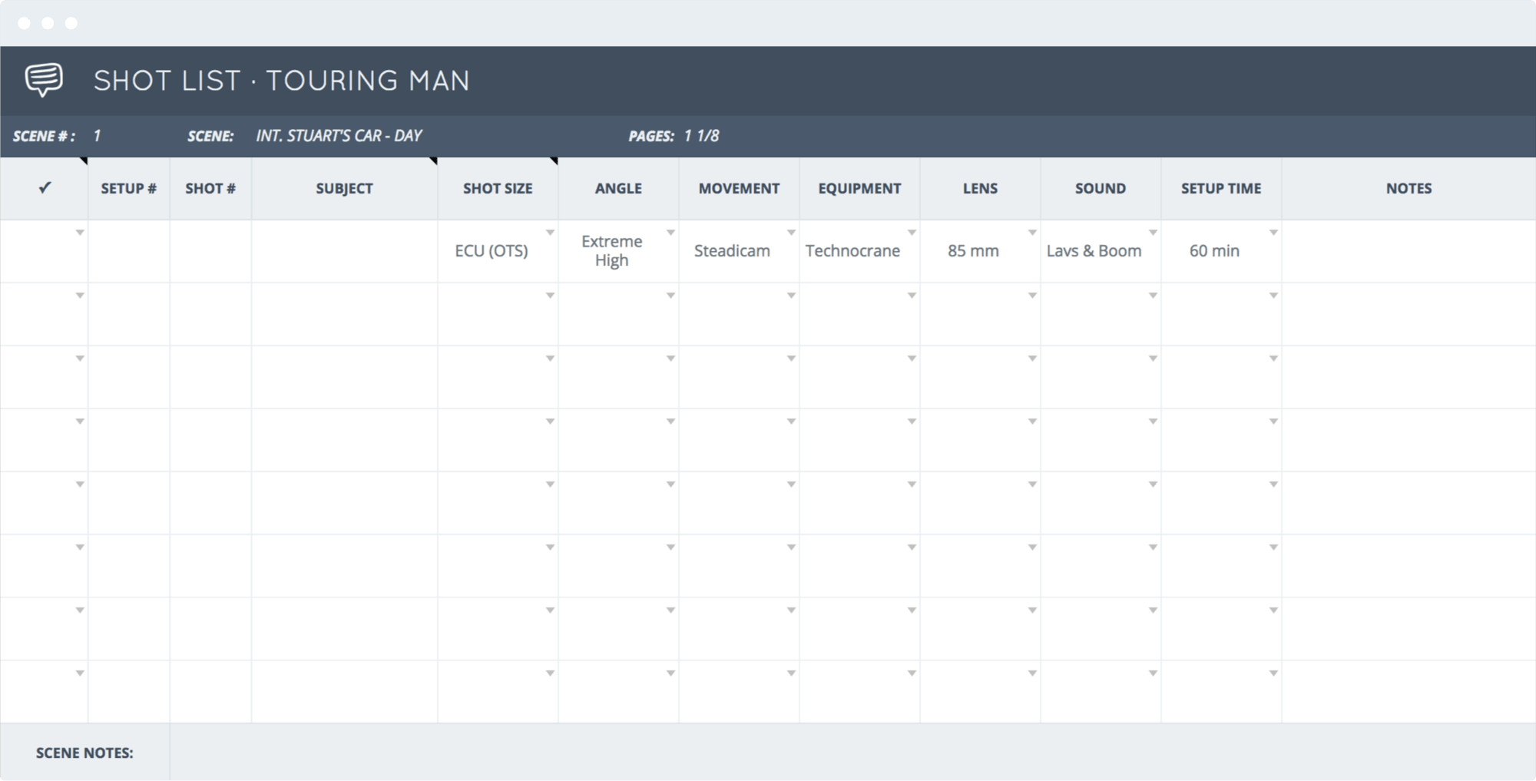The width and height of the screenshot is (1536, 781).
Task: Select the SUBJECT column header
Action: [344, 188]
